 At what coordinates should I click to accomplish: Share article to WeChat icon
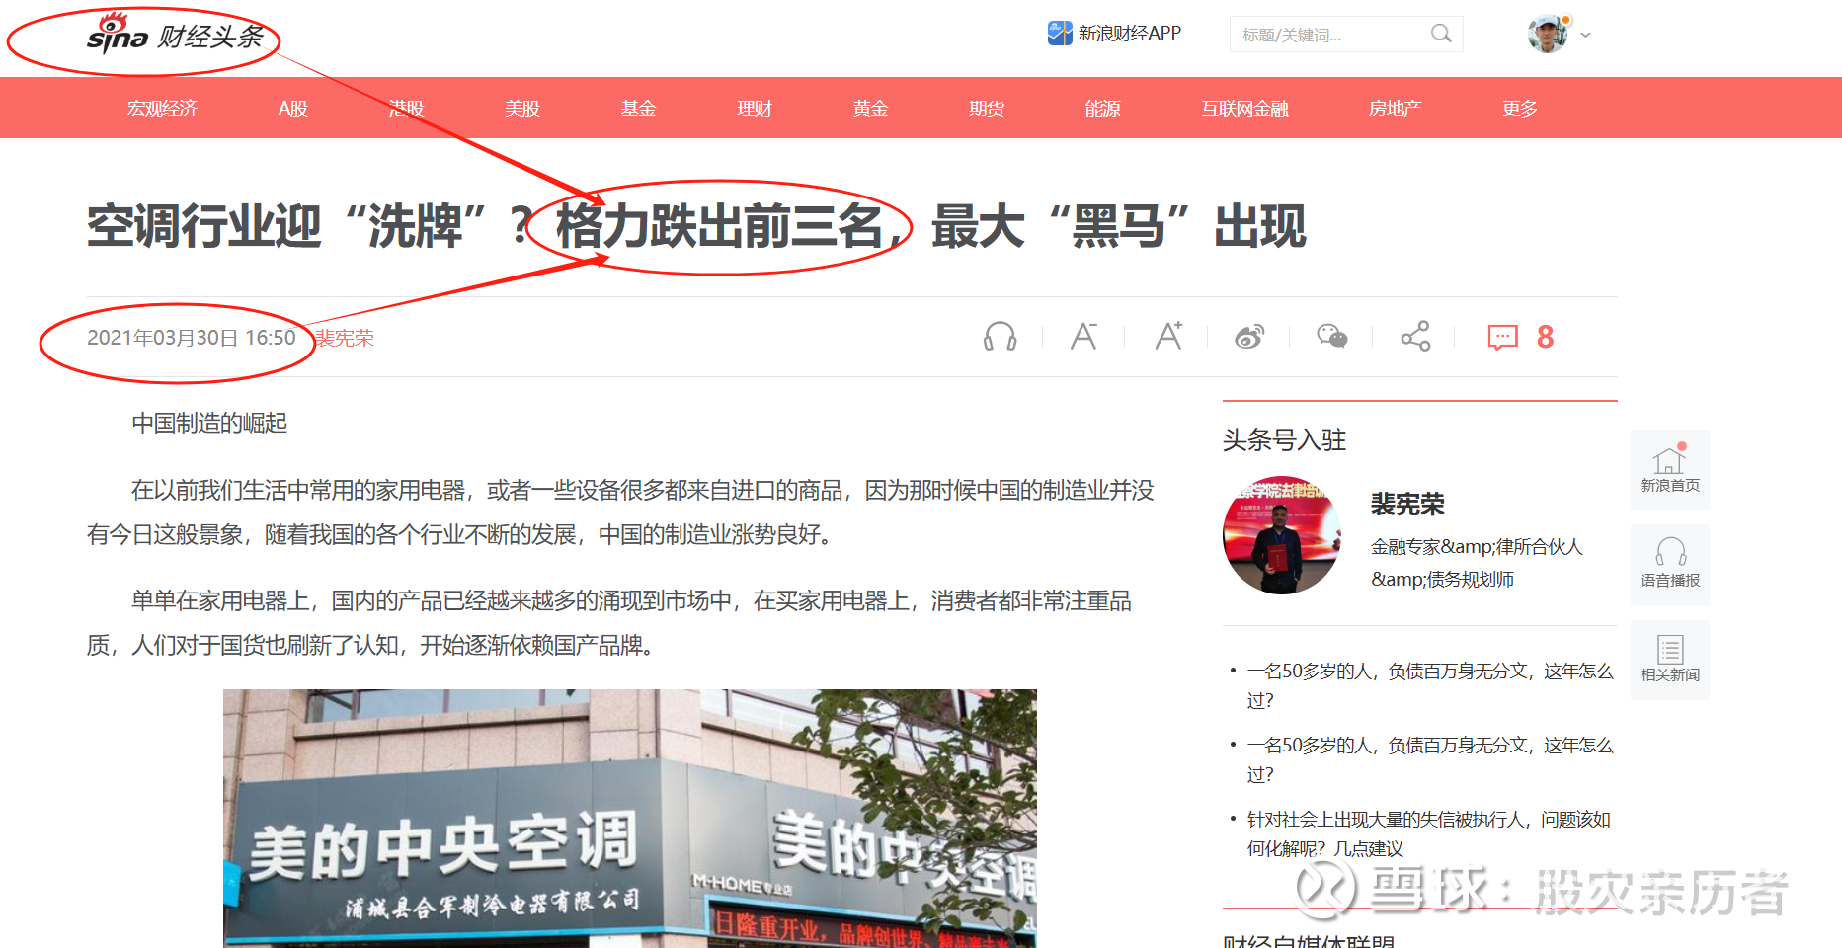coord(1332,337)
